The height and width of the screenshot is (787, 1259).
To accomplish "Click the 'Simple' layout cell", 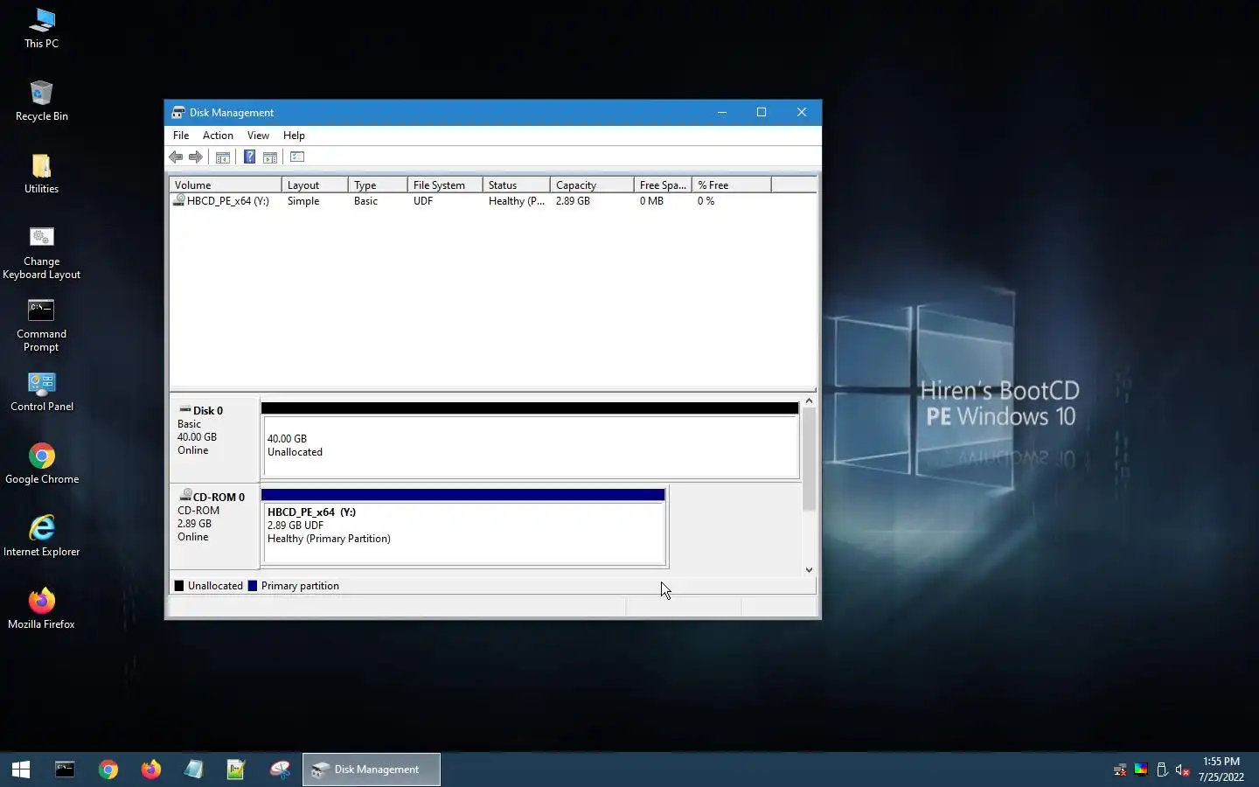I will [x=303, y=201].
